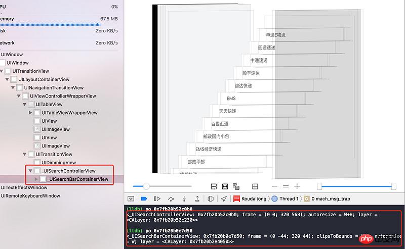The height and width of the screenshot is (249, 405).
Task: Toggle Show Clipped Content in the view debugger
Action: (214, 186)
